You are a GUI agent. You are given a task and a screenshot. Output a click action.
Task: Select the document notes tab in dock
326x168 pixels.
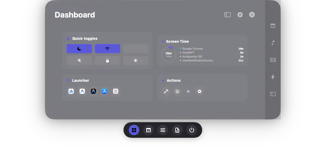point(177,130)
